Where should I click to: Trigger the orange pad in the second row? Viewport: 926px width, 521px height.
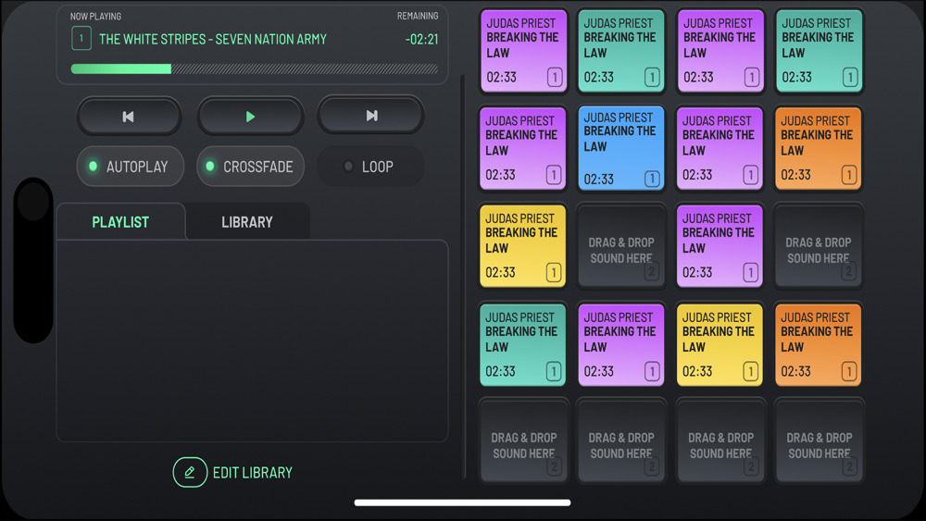pyautogui.click(x=818, y=148)
